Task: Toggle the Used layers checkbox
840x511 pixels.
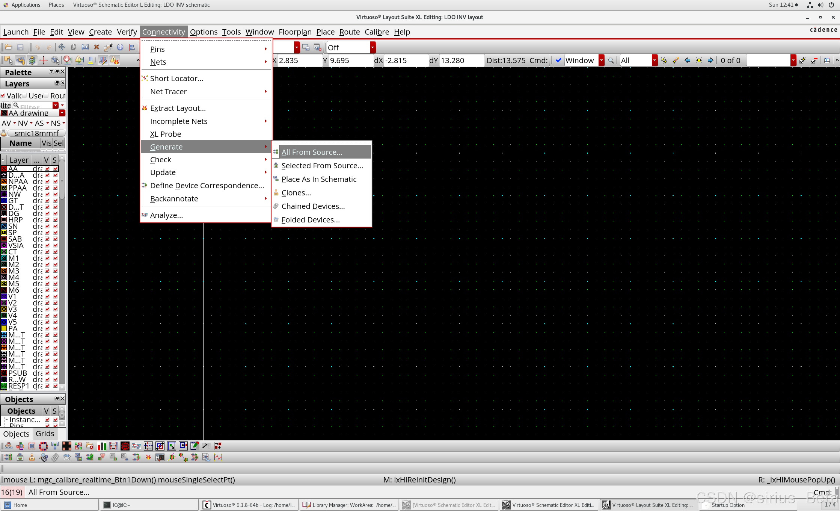Action: 24,95
